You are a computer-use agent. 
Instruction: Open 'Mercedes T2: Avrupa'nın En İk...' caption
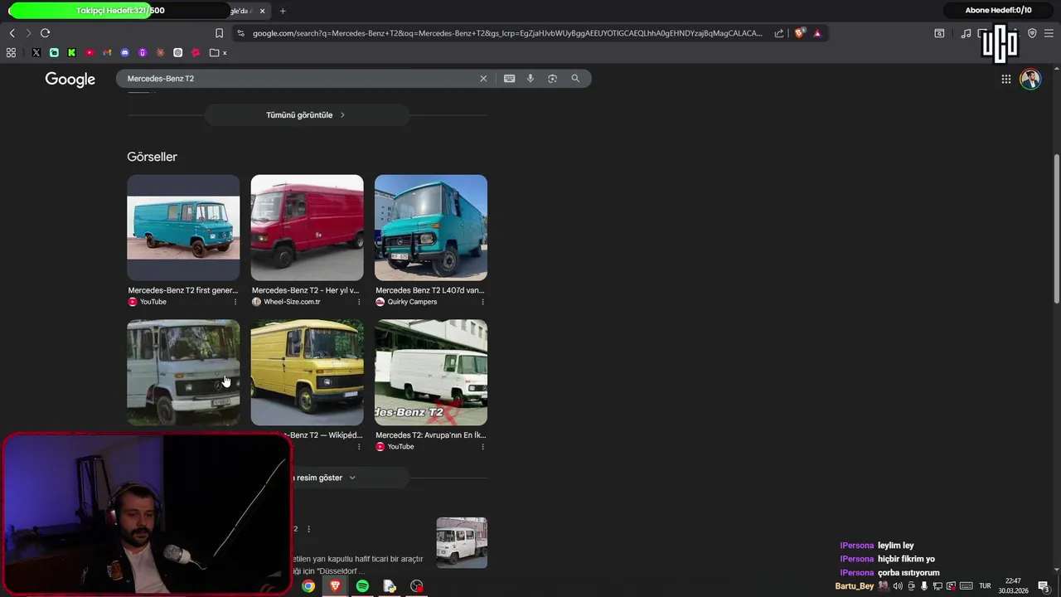point(430,434)
